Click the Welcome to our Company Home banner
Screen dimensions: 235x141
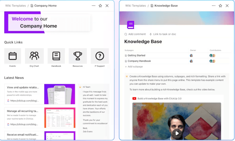click(47, 22)
